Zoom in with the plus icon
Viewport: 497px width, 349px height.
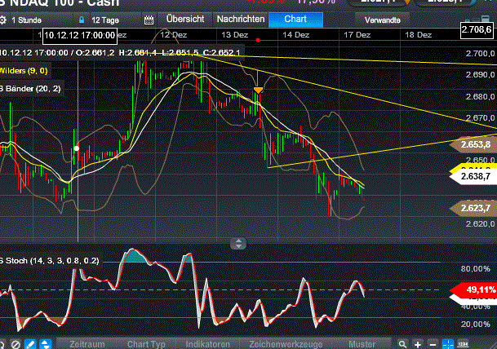point(418,343)
